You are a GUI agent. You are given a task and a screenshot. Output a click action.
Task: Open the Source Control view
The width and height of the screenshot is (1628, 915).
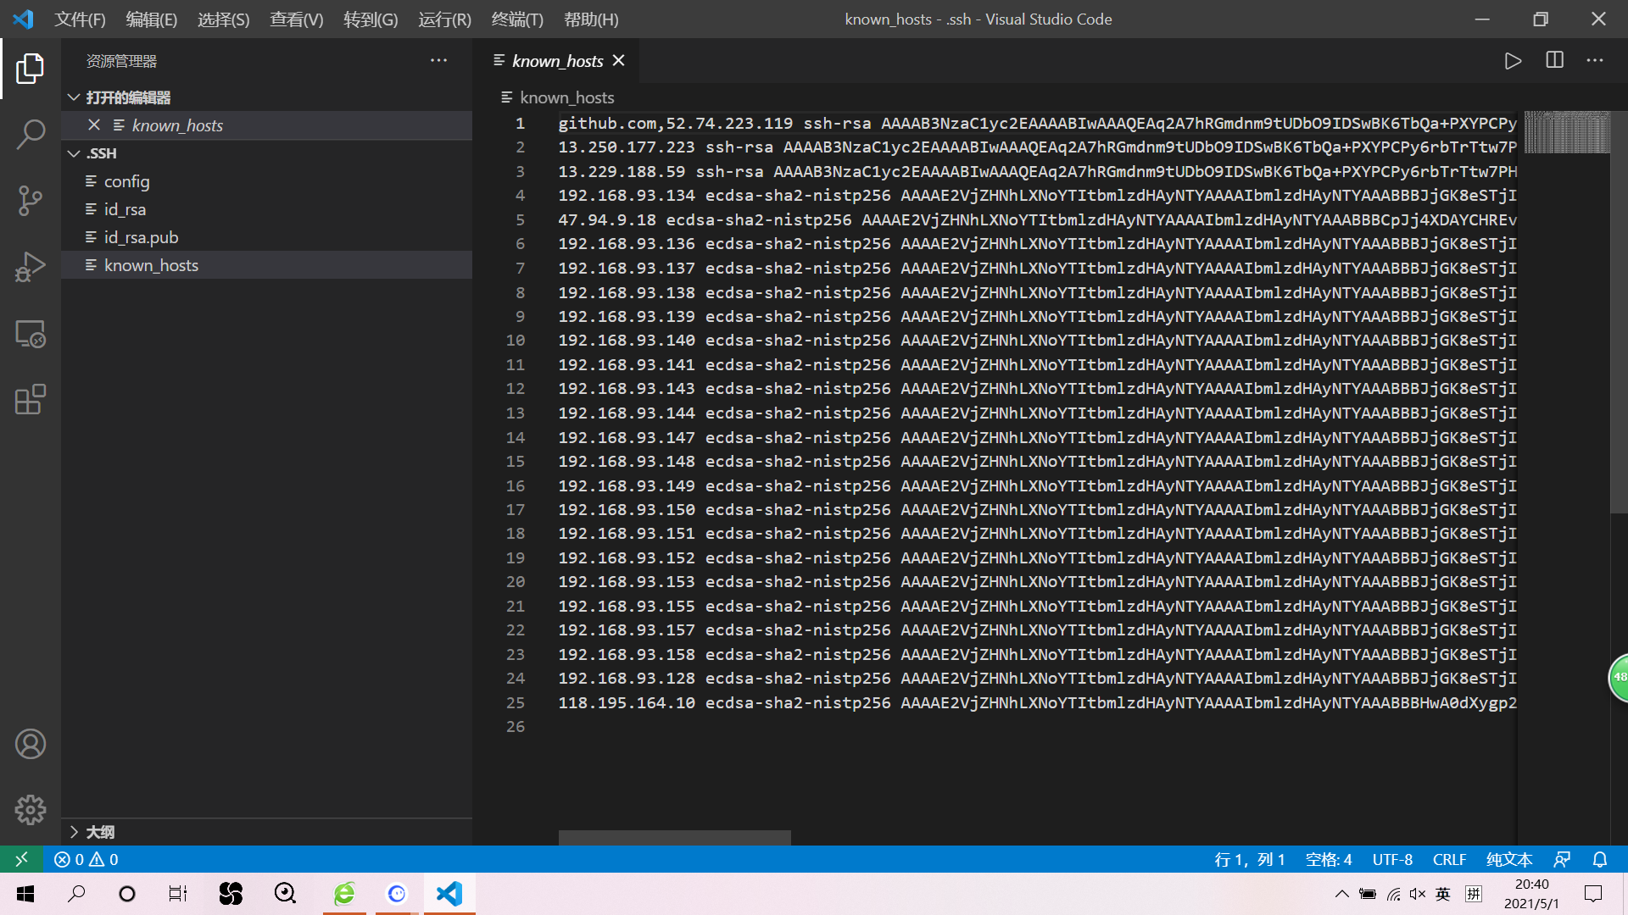pos(31,201)
